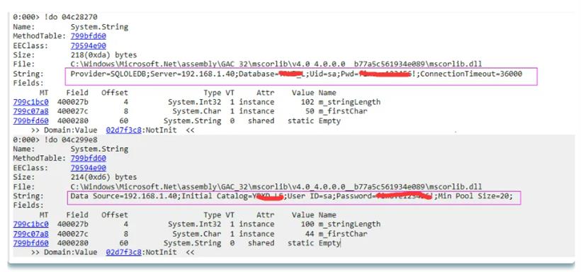Image resolution: width=581 pixels, height=272 pixels.
Task: Open 799bfd60 link in Empty row of the 04c299e8 fields
Action: [30, 243]
